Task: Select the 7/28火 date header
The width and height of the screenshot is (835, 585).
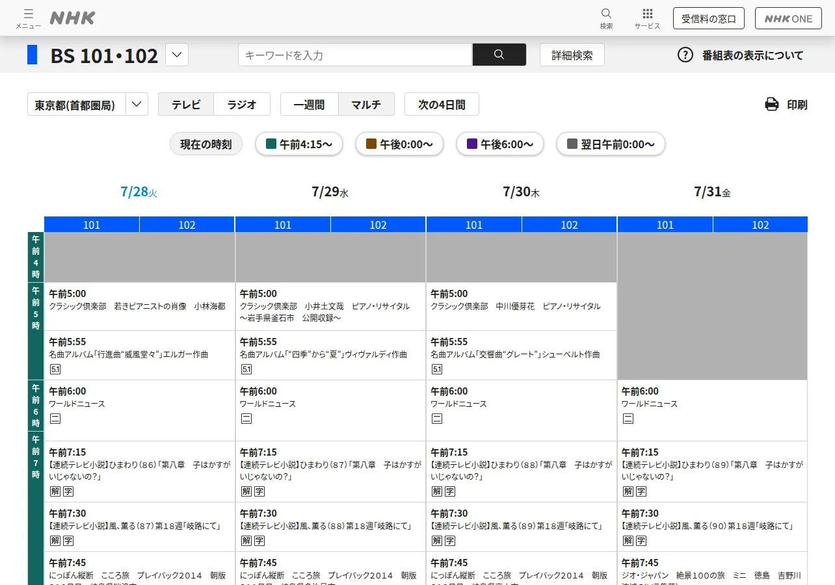Action: coord(139,192)
